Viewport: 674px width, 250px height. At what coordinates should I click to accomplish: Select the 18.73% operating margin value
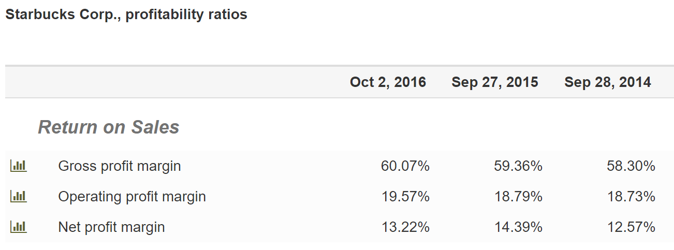click(631, 197)
